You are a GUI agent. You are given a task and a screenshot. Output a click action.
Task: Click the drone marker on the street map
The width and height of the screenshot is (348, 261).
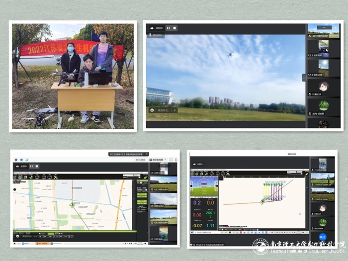(x=72, y=204)
